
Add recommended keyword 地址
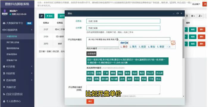click(120, 73)
